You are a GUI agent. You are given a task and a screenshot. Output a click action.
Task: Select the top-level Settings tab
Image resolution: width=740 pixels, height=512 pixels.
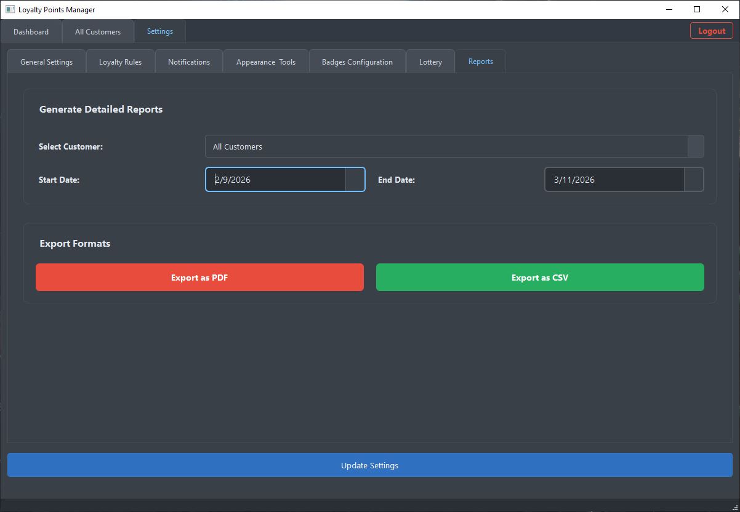tap(159, 31)
